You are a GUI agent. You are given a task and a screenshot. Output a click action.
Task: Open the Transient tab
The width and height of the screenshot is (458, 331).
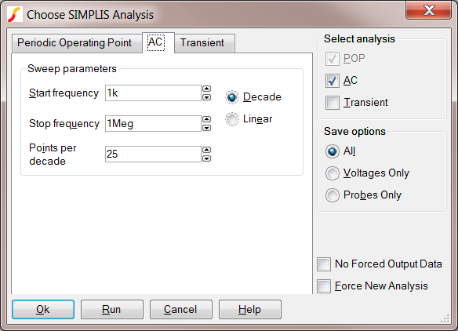[205, 43]
